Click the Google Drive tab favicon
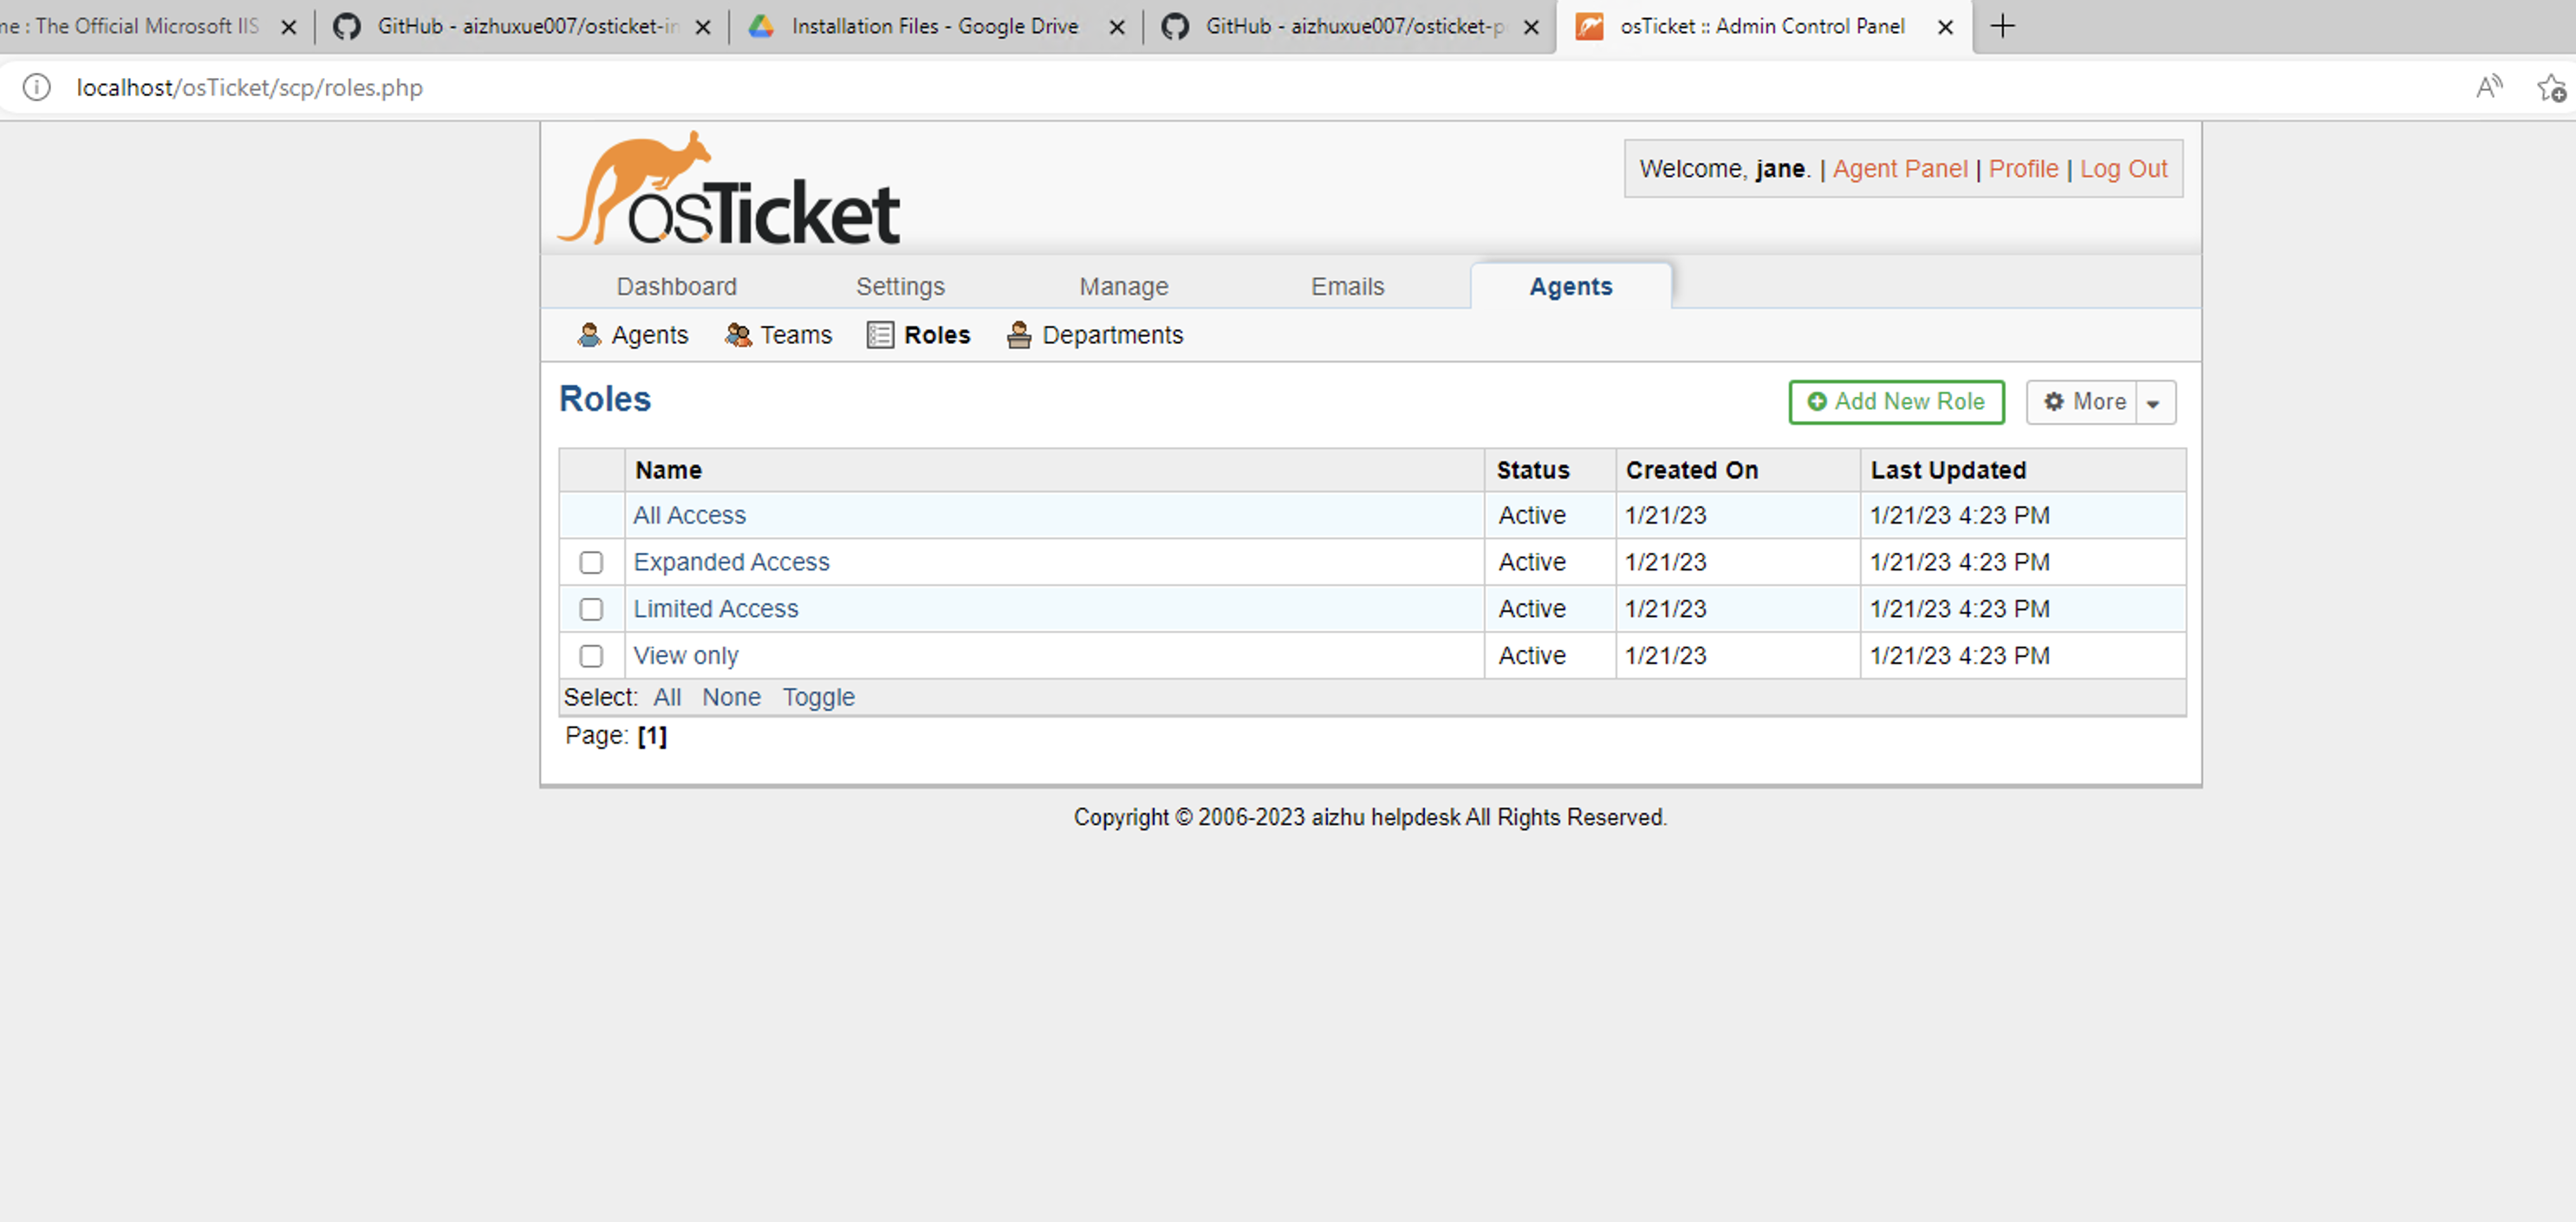The image size is (2576, 1222). (x=761, y=26)
